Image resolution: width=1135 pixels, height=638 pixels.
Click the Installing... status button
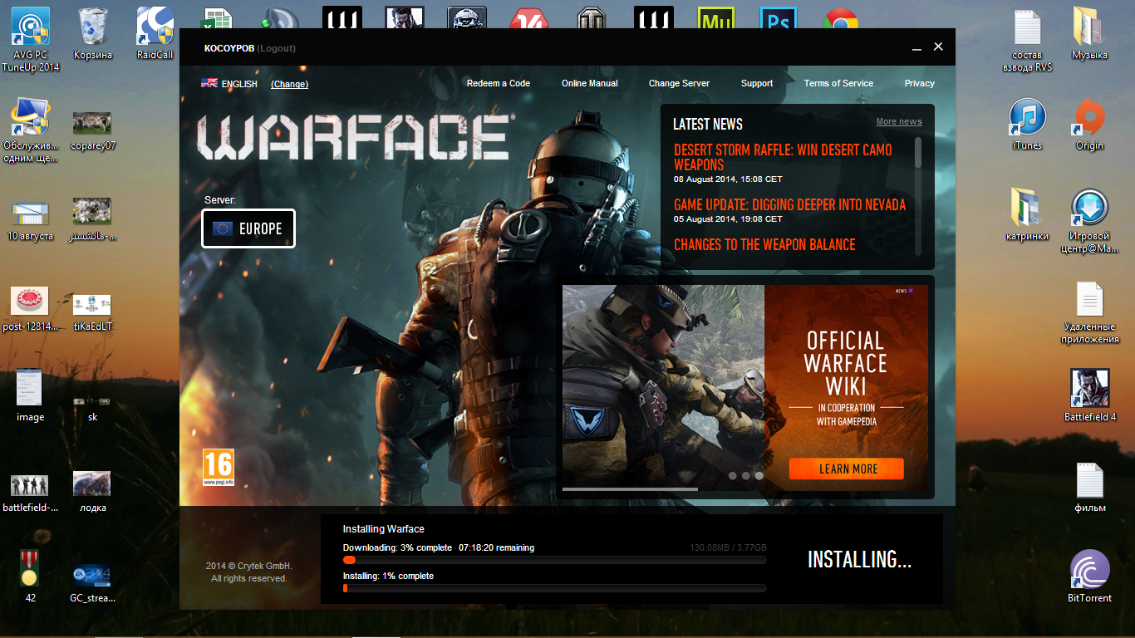tap(860, 559)
